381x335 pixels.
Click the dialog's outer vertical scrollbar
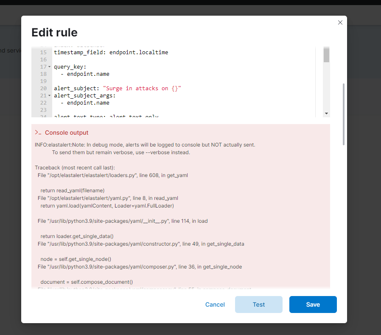[x=343, y=114]
